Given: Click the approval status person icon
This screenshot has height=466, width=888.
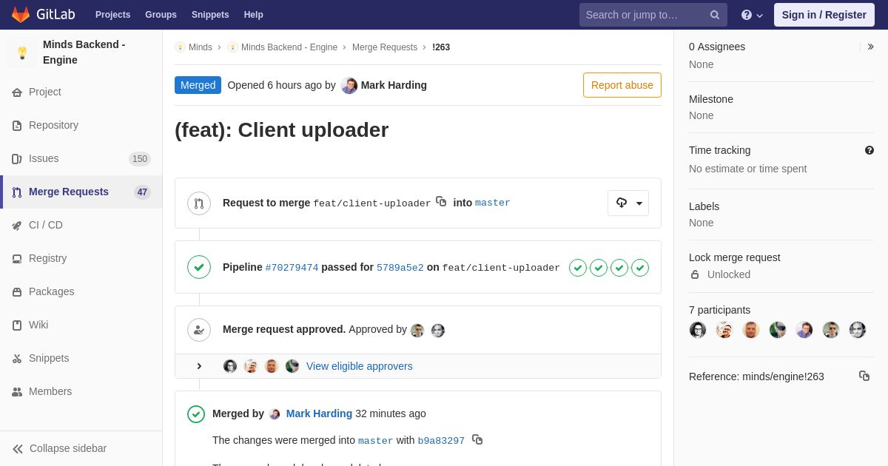Looking at the screenshot, I should pos(199,330).
